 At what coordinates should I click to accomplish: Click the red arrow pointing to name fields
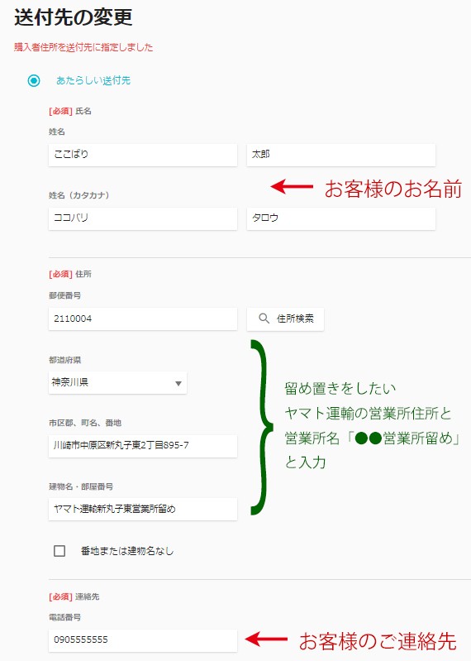[x=292, y=186]
